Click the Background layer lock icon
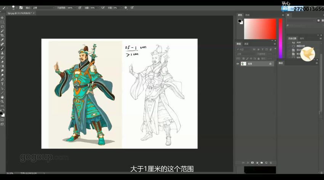Viewport: 324px width, 180px height. click(x=270, y=64)
